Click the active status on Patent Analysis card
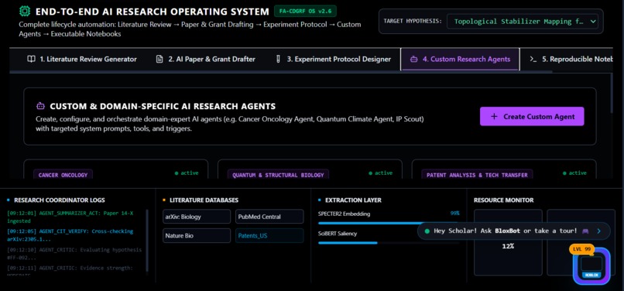The width and height of the screenshot is (624, 291). pyautogui.click(x=574, y=173)
